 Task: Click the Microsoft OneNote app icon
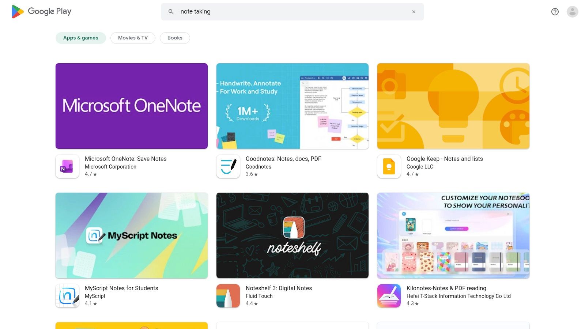[x=67, y=166]
